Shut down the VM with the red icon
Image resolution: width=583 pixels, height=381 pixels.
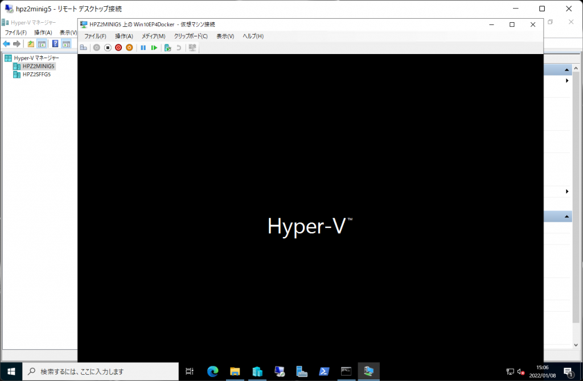[x=118, y=48]
